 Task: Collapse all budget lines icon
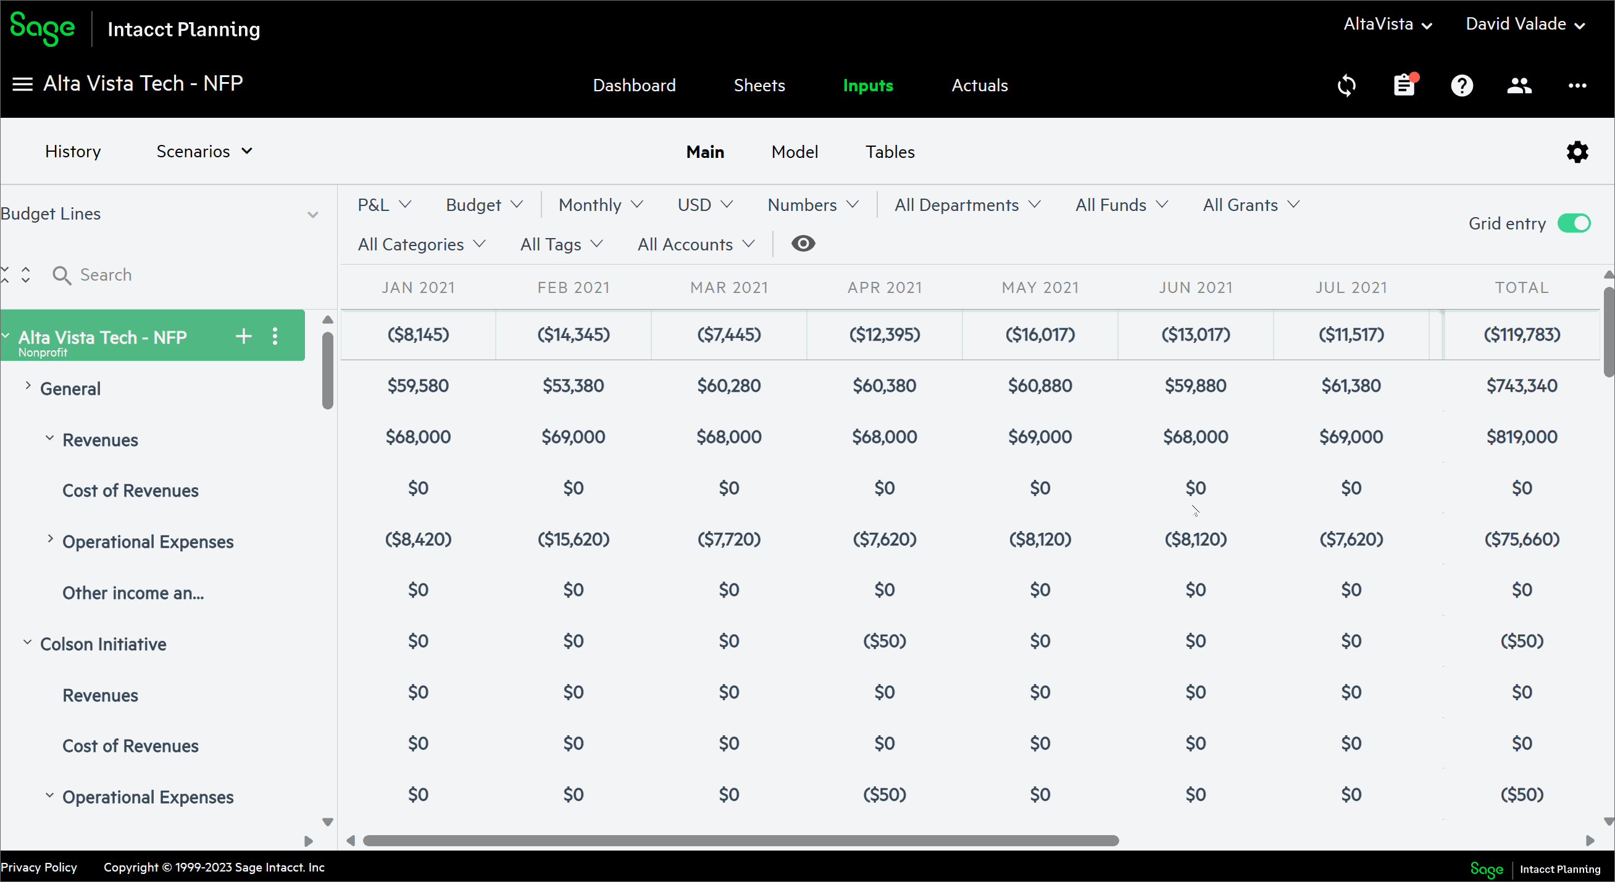coord(5,274)
